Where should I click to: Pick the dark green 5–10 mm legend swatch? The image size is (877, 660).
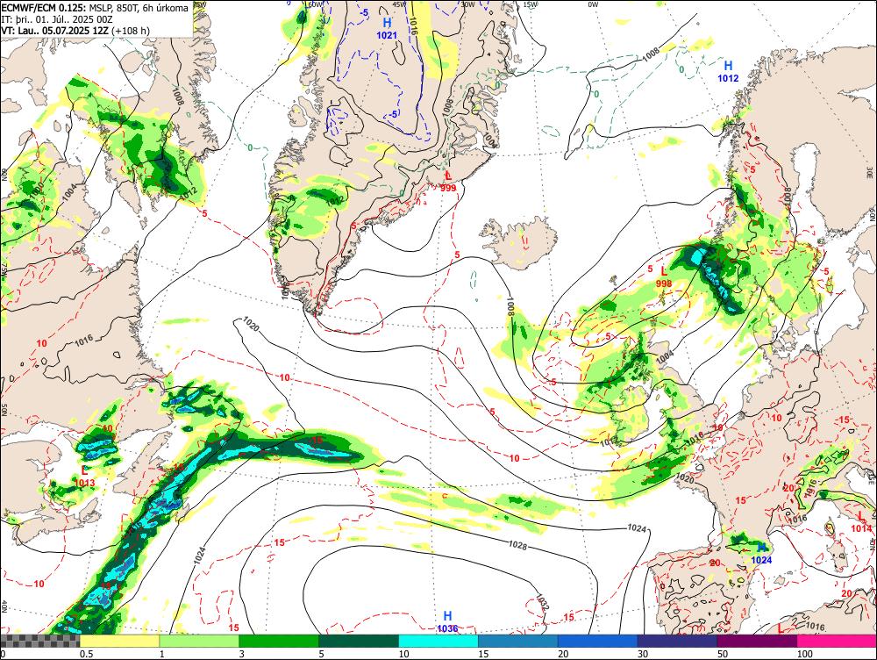point(359,641)
